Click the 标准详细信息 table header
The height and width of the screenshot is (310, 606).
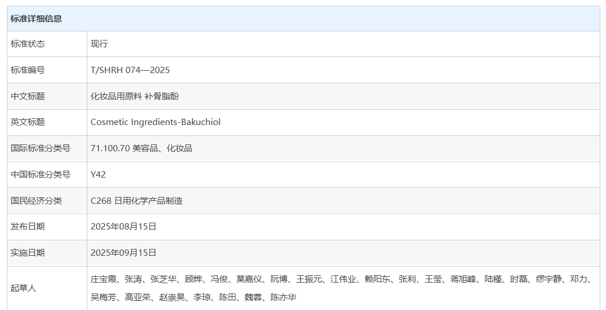click(x=36, y=19)
